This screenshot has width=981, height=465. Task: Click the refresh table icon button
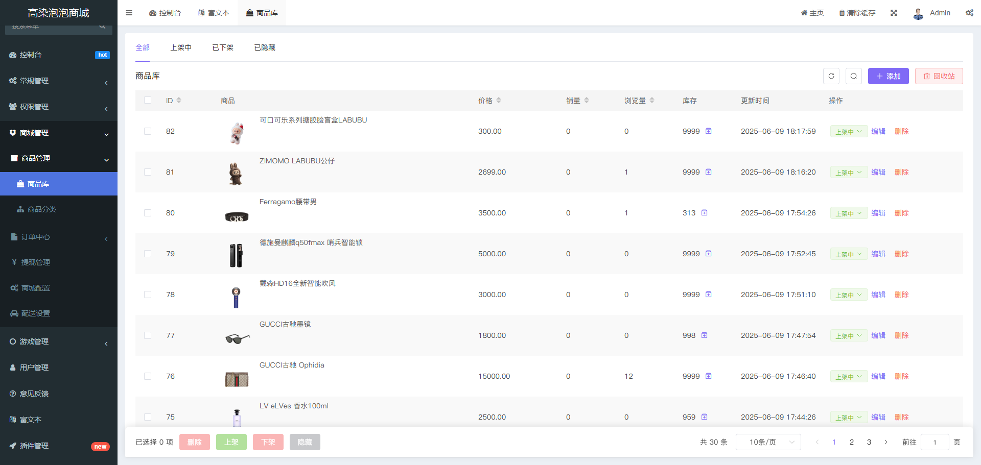831,76
